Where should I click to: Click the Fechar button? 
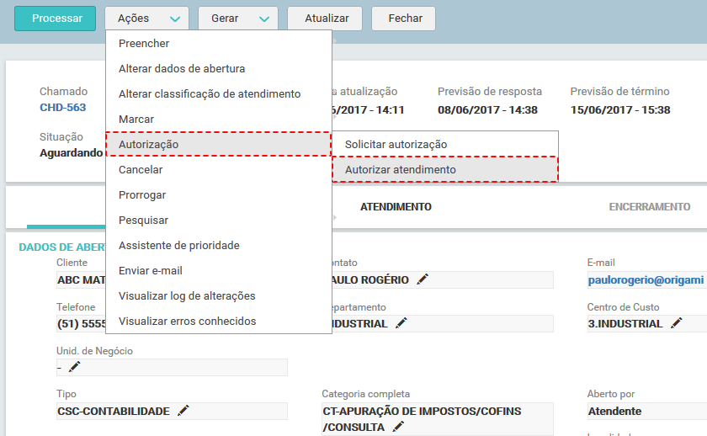403,19
